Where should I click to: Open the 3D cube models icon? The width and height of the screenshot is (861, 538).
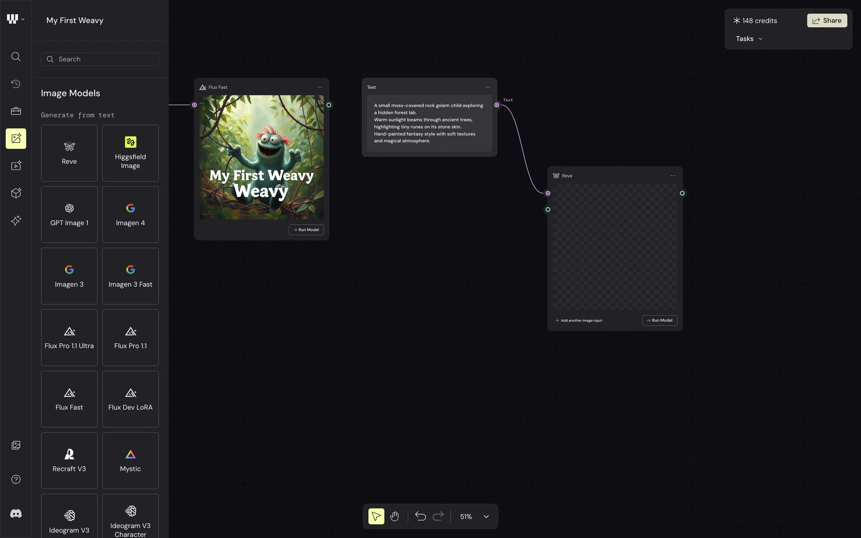[x=16, y=193]
